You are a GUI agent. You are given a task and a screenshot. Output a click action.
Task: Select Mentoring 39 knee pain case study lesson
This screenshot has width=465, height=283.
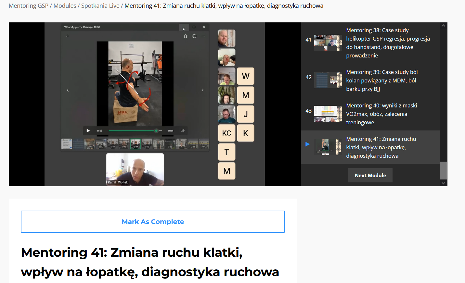(x=381, y=80)
